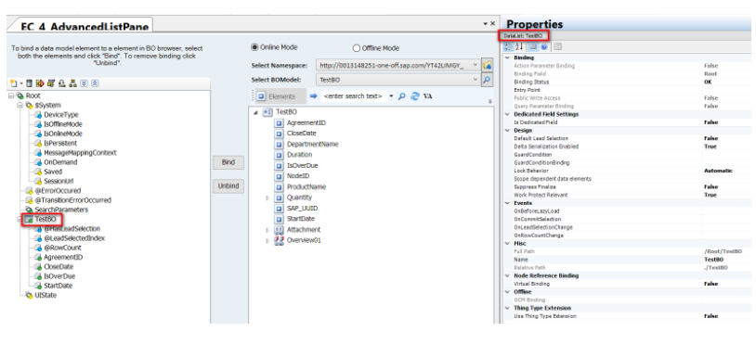Collapse the Binding category in Properties
Image resolution: width=756 pixels, height=344 pixels.
pos(507,57)
